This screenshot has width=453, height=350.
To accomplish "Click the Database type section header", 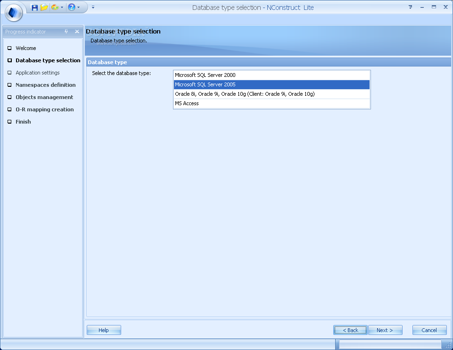I will [x=268, y=62].
